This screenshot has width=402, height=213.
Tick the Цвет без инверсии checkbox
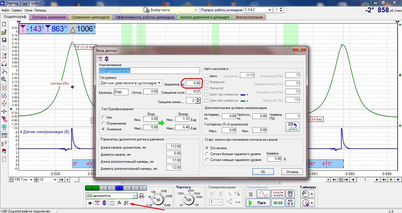click(206, 100)
